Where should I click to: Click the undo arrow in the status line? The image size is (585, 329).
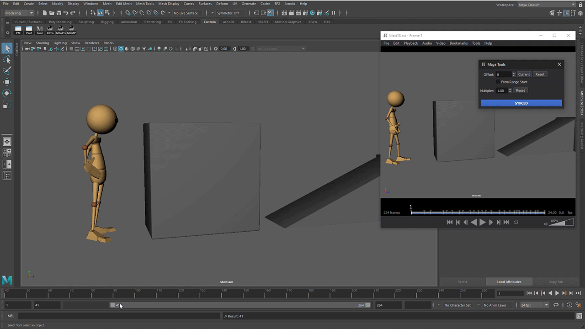(66, 13)
